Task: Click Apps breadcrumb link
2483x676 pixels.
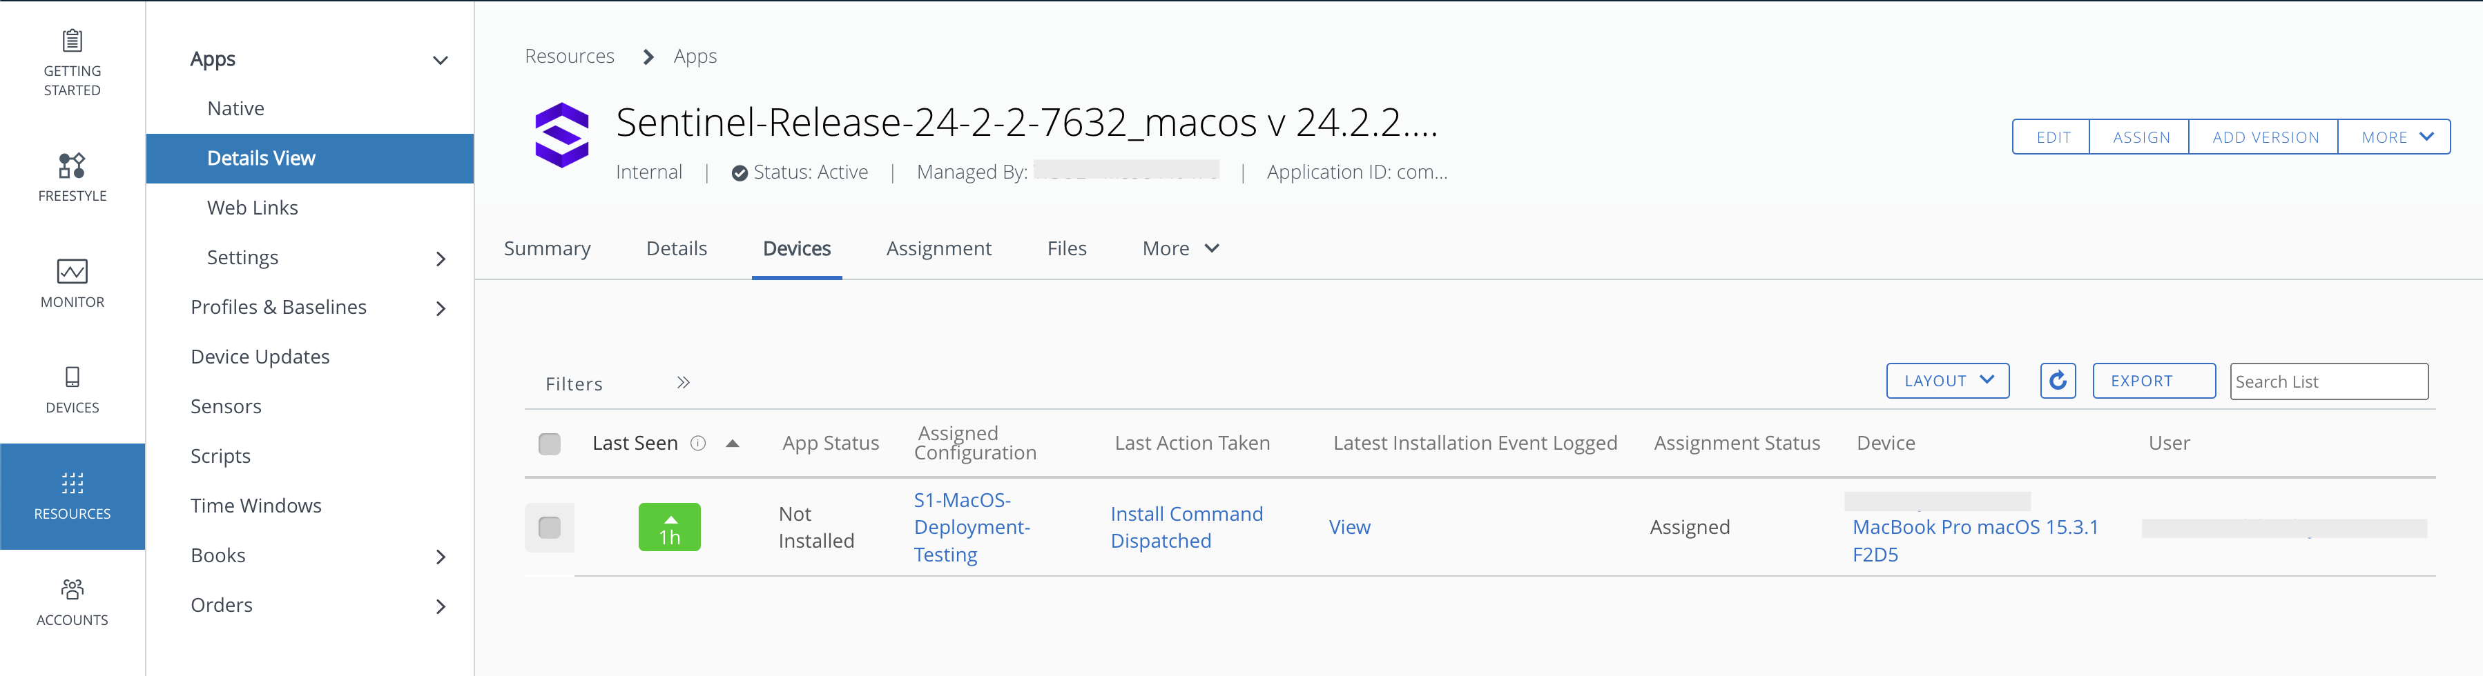Action: click(x=695, y=56)
